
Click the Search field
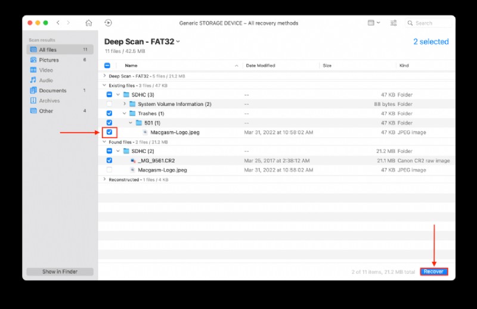click(x=428, y=23)
